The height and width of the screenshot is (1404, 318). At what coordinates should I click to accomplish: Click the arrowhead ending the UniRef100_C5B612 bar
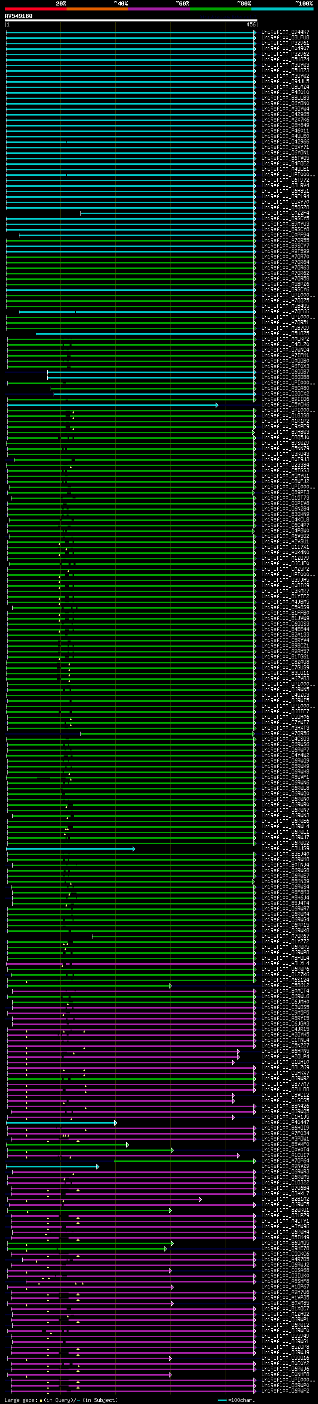(170, 986)
